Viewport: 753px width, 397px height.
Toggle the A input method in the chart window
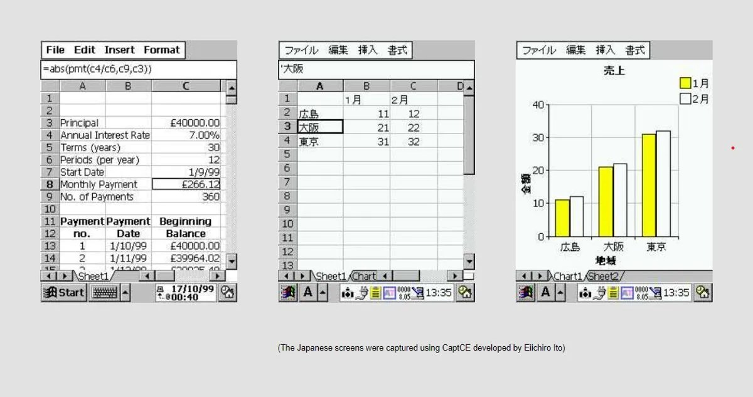click(x=545, y=292)
